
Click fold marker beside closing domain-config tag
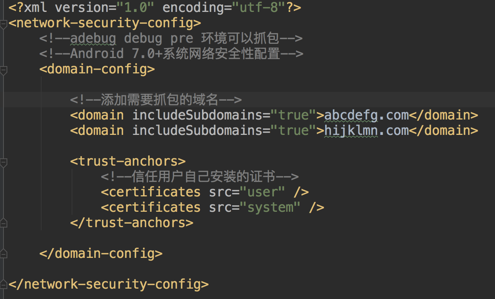3,252
